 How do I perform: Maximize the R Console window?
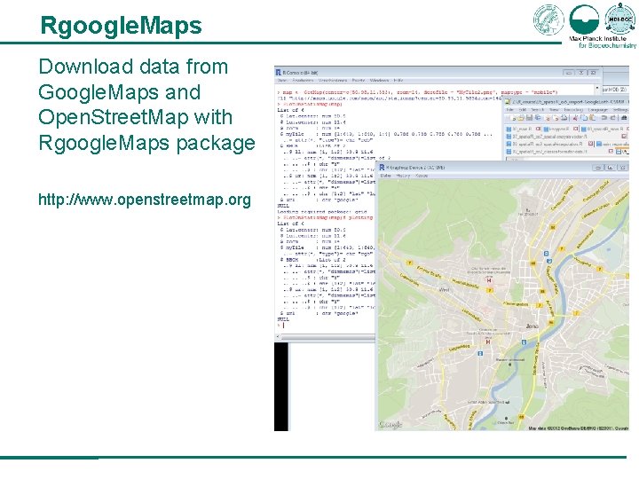(581, 73)
